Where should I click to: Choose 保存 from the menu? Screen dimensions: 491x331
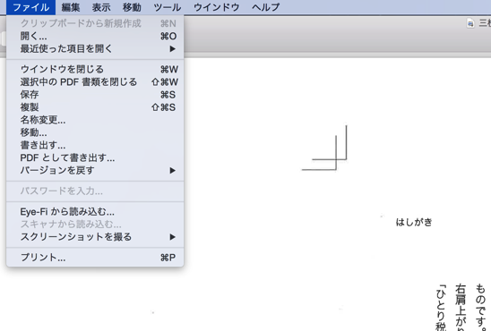pyautogui.click(x=95, y=95)
